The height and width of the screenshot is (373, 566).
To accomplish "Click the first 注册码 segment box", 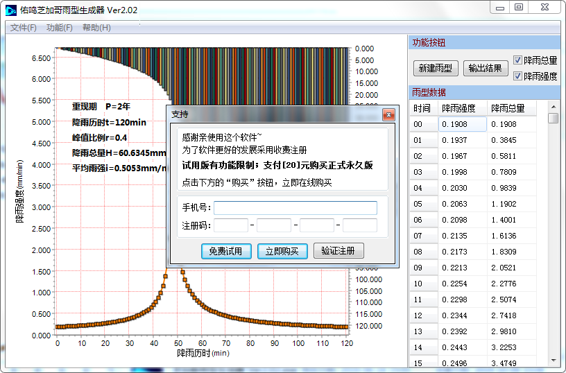I will (231, 225).
